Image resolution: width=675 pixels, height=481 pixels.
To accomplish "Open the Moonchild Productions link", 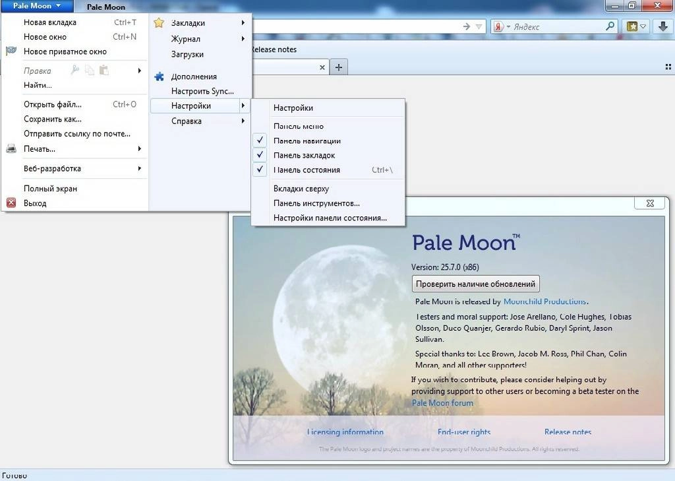I will (x=545, y=302).
